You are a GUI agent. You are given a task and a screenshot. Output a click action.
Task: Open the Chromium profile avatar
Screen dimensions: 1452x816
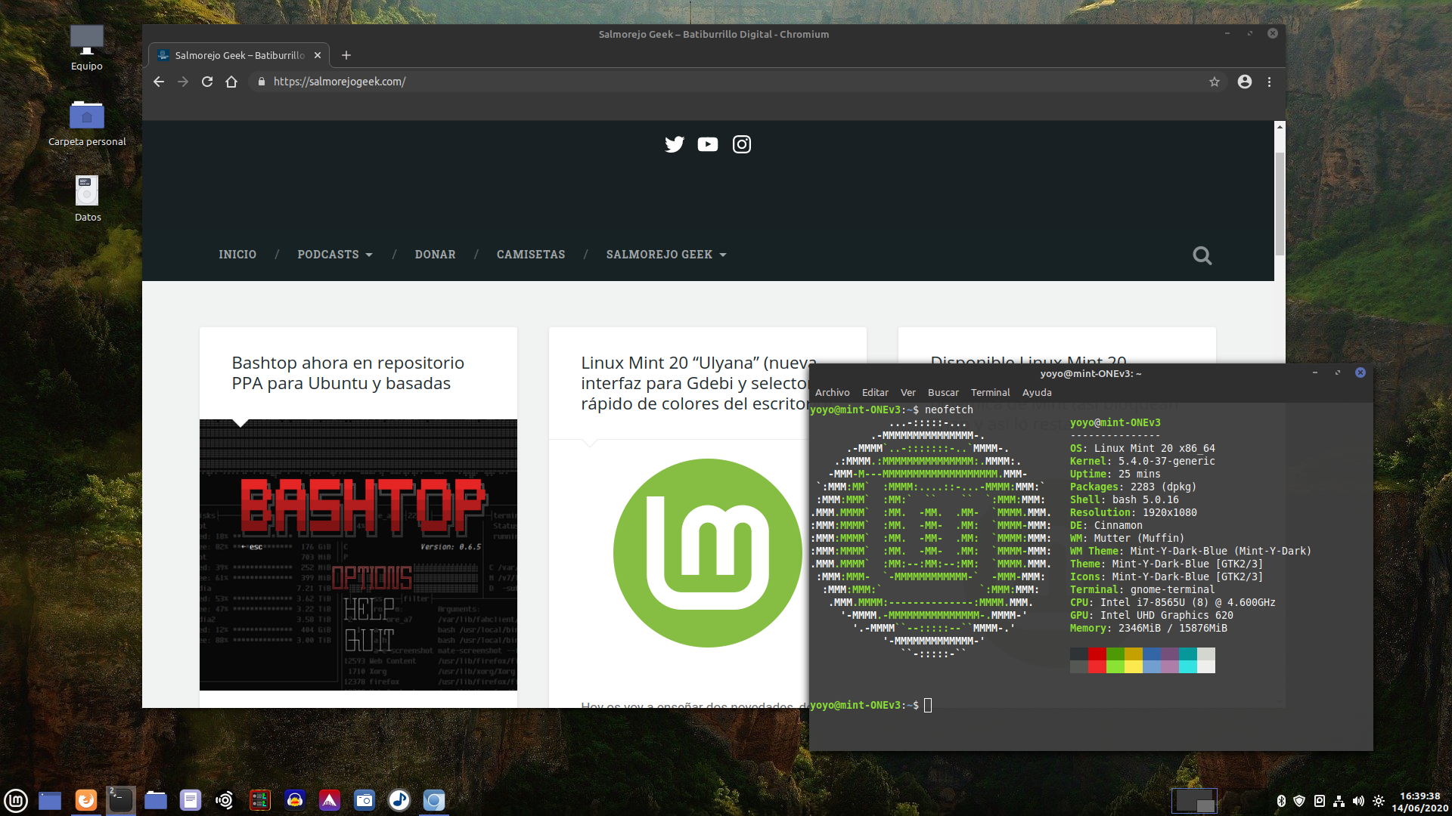click(1245, 82)
